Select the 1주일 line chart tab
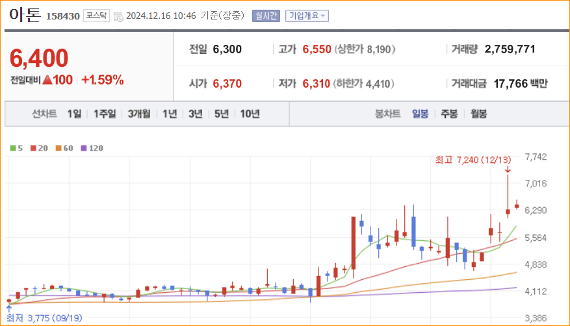 105,114
